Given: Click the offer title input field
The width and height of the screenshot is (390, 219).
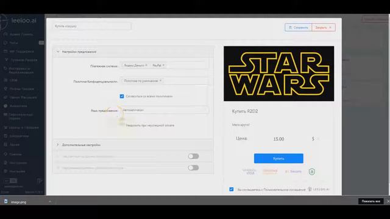Looking at the screenshot, I should [92, 26].
